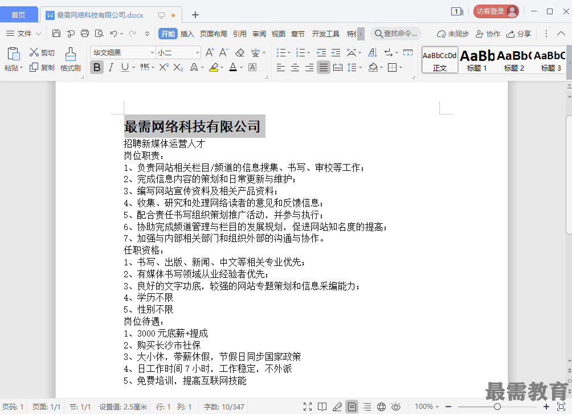572x414 pixels.
Task: Apply Superscript X² formatting
Action: 164,67
